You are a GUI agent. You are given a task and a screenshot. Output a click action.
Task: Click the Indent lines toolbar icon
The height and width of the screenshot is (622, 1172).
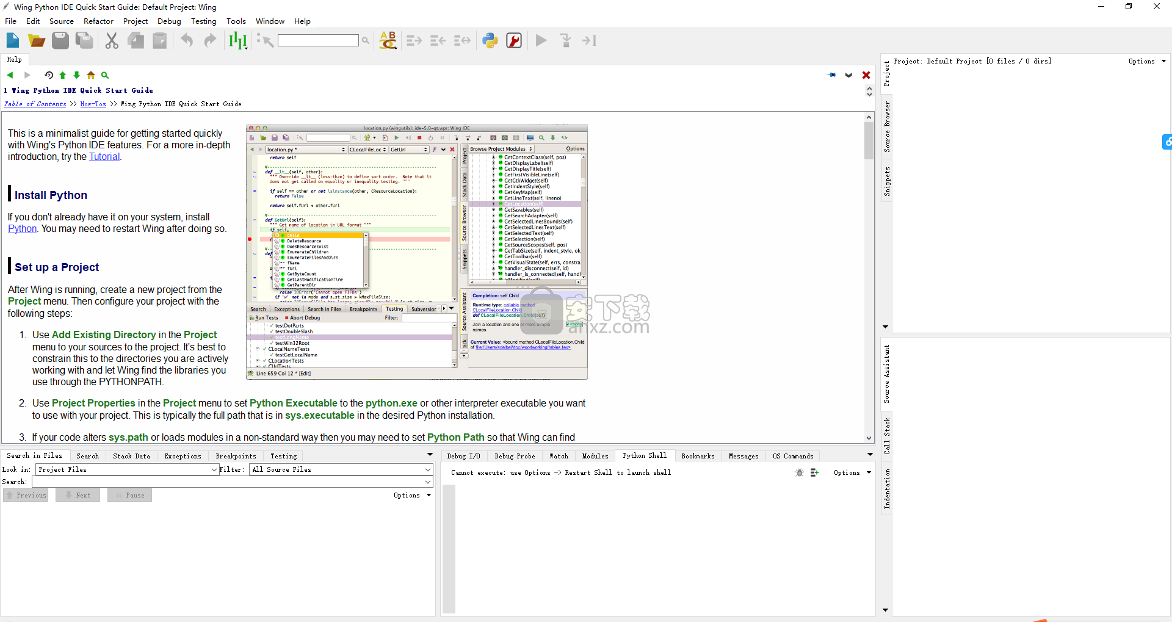click(414, 40)
